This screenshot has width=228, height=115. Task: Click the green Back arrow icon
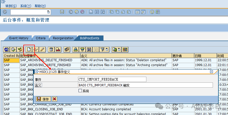[71, 12]
